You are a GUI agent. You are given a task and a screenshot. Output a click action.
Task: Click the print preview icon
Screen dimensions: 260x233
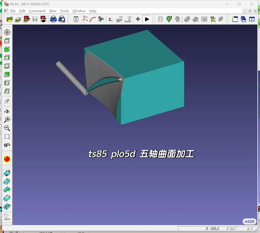coord(62,19)
